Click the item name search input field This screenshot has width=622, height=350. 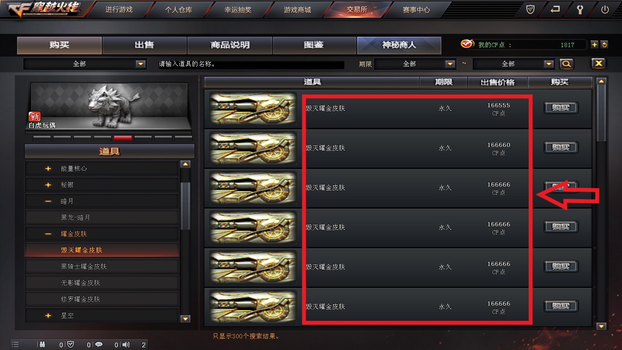(251, 64)
